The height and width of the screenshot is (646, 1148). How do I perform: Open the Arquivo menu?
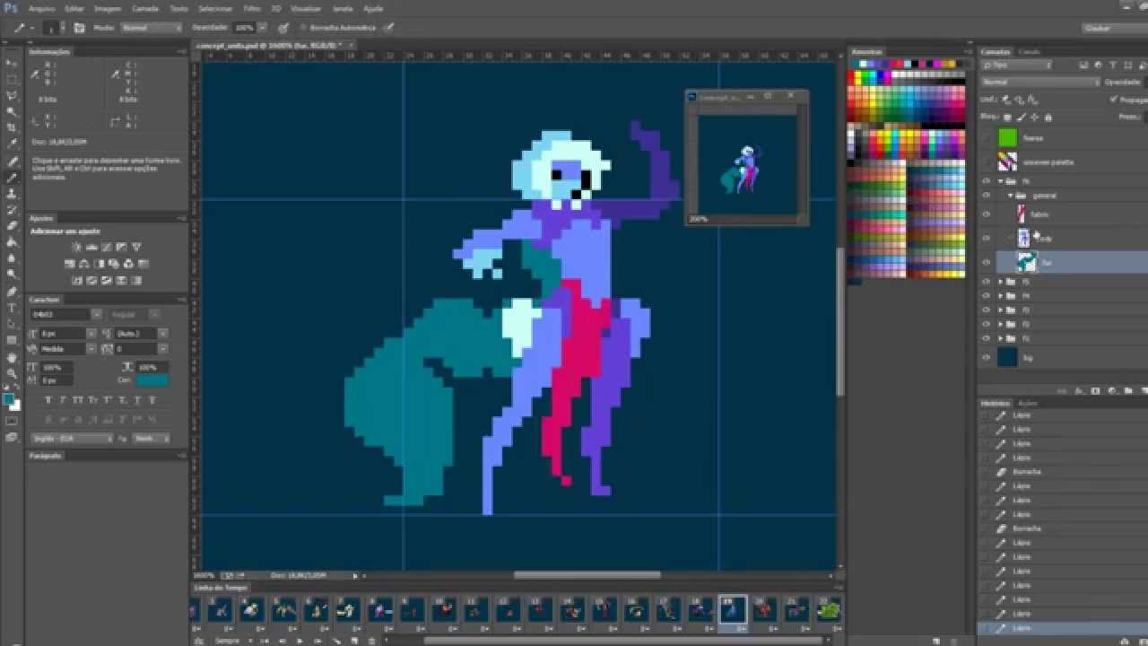(x=40, y=8)
